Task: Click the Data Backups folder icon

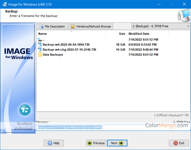Action: (x=40, y=55)
